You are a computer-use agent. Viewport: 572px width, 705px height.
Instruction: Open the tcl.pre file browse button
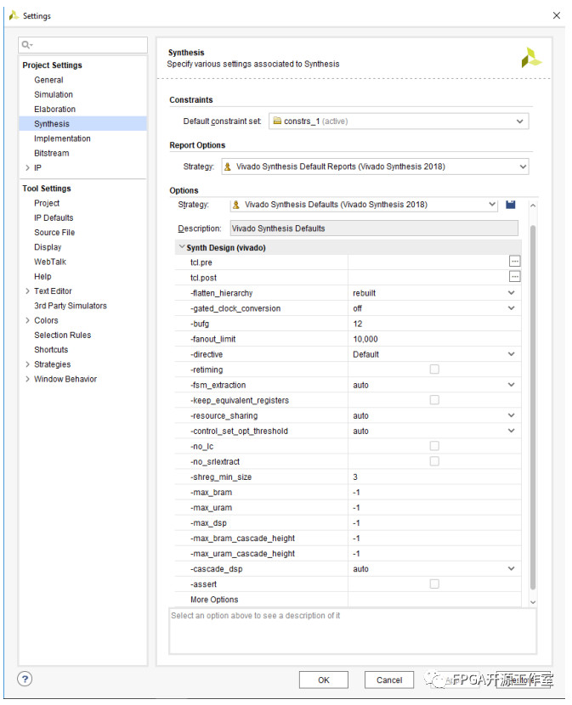pyautogui.click(x=514, y=262)
